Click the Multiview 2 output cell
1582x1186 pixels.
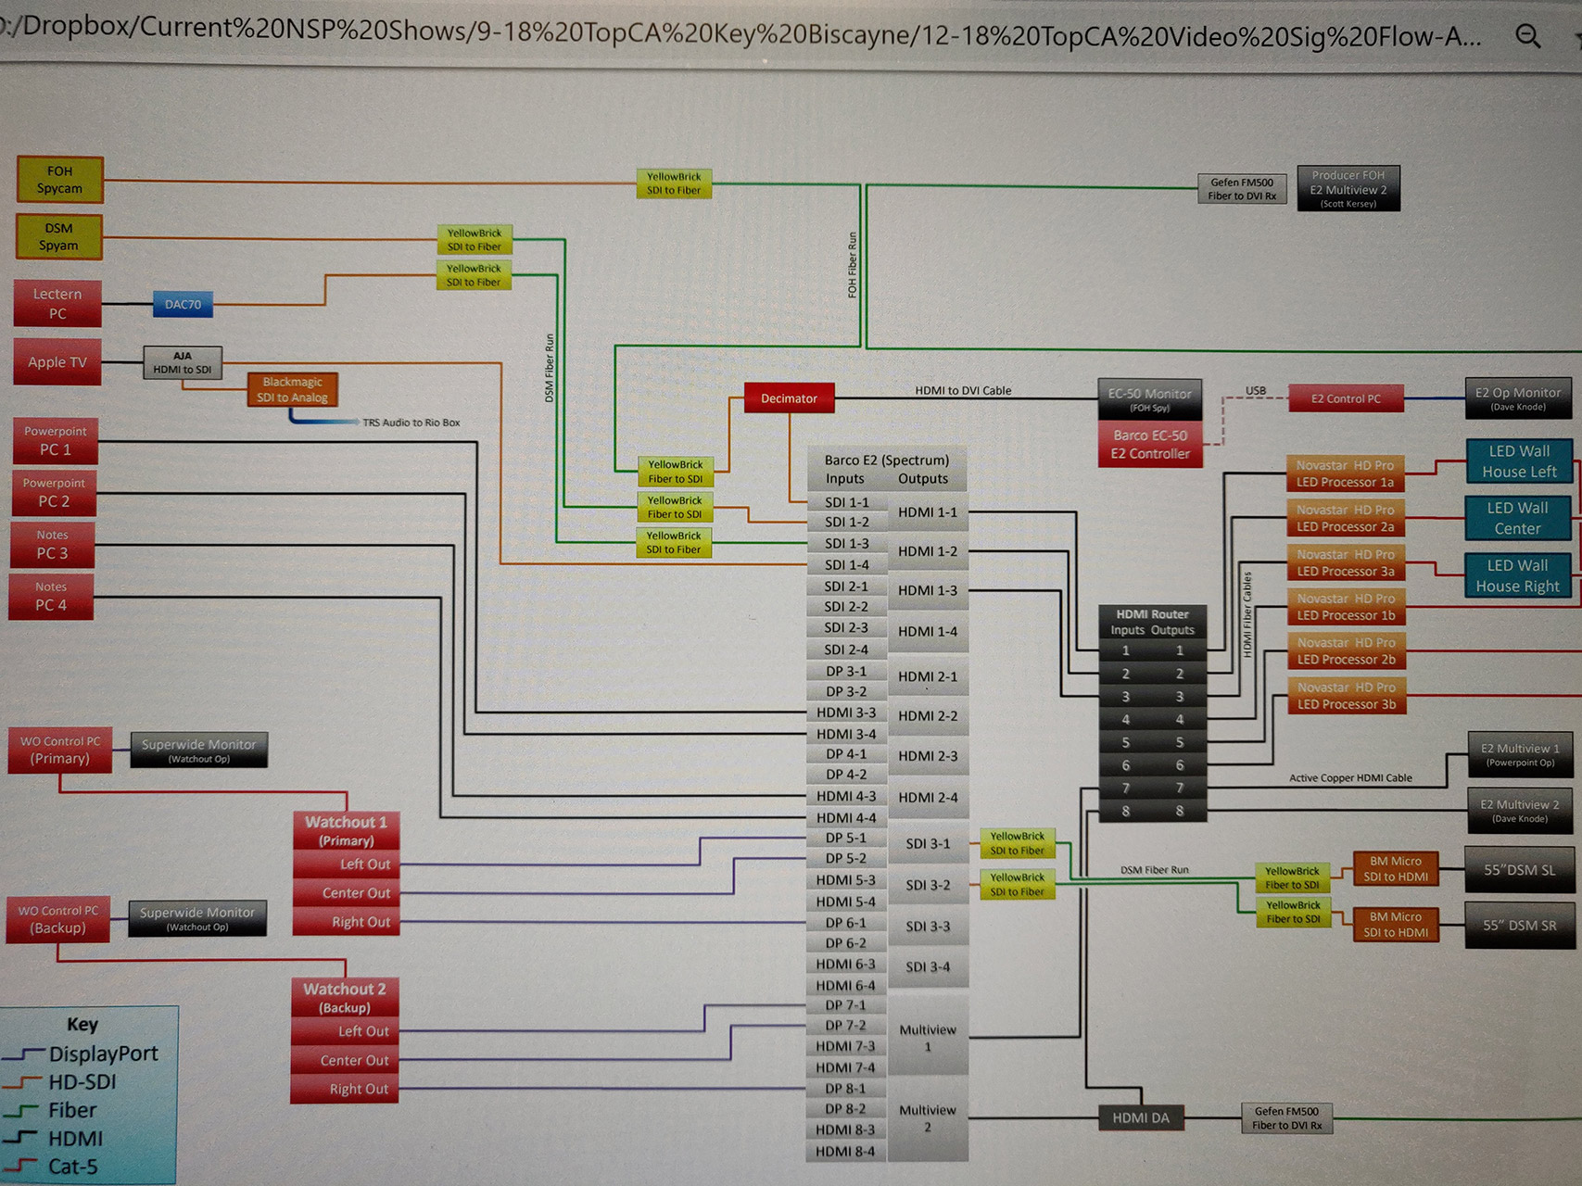[x=928, y=1118]
